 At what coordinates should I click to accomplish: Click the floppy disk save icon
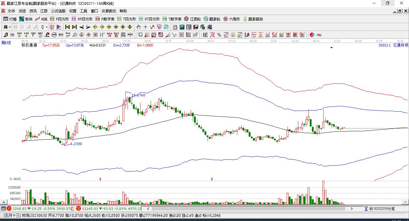[x=195, y=27]
